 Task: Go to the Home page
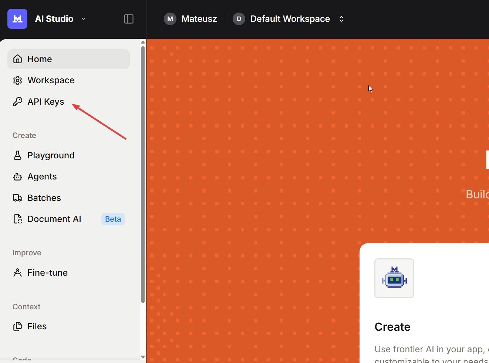(40, 59)
